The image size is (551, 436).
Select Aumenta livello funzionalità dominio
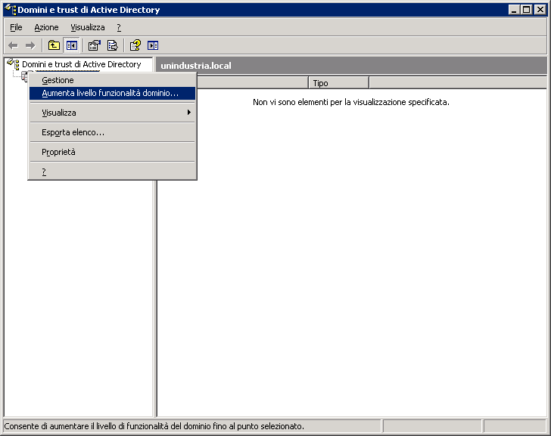112,93
